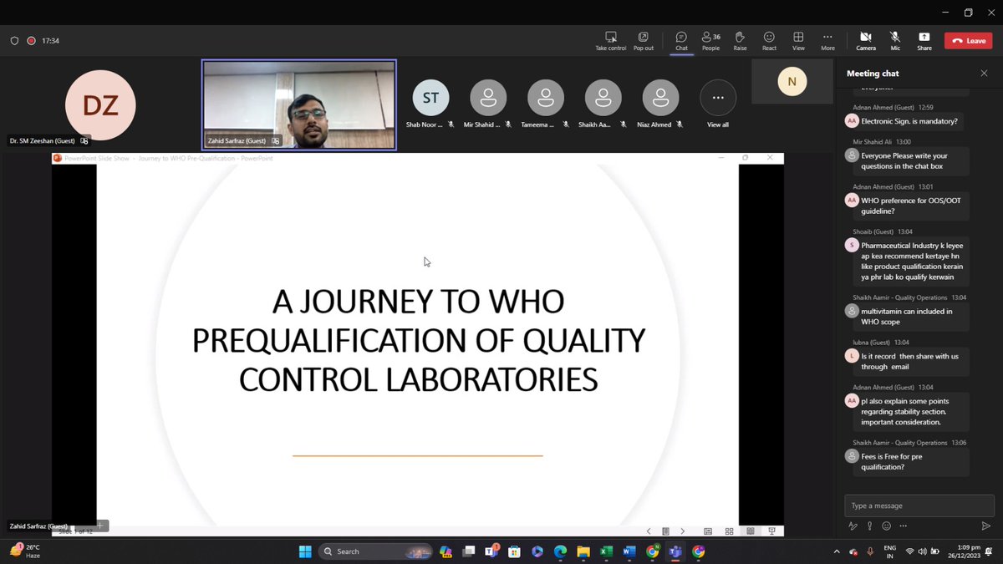Start Slide Show from status bar

coord(771,531)
